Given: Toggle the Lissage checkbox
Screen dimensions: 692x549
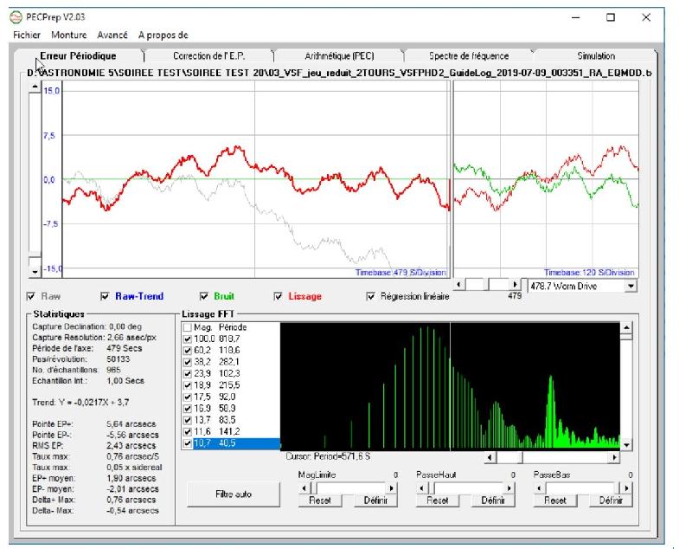Looking at the screenshot, I should (x=278, y=296).
